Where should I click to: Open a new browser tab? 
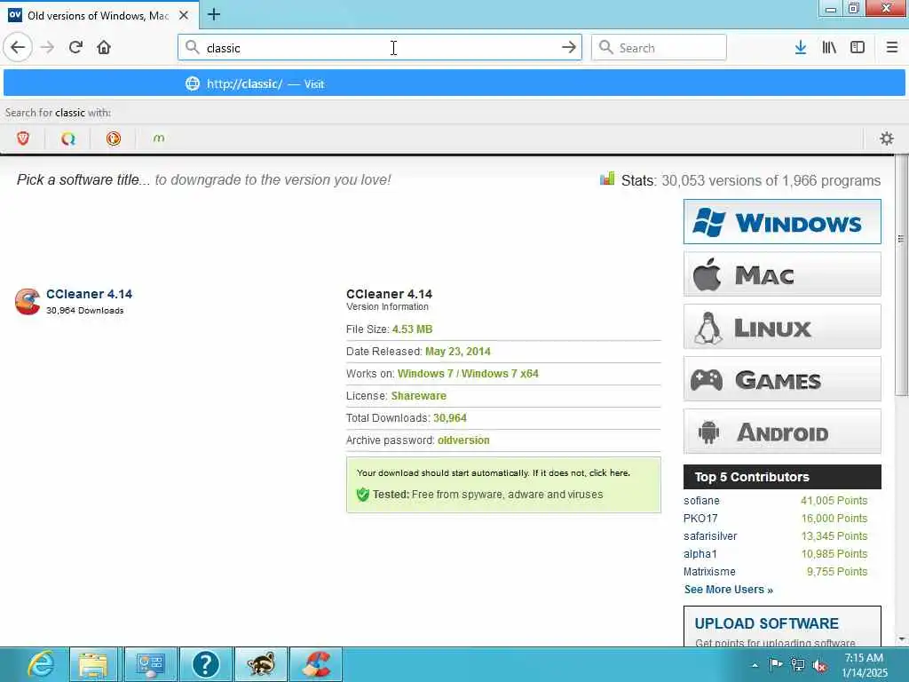214,14
